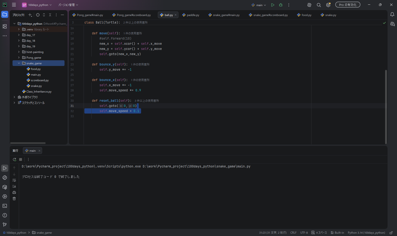Open the Python Console tool window
The width and height of the screenshot is (397, 236).
[x=5, y=178]
